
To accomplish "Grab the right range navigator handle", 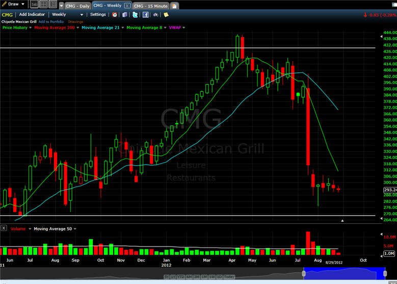I will coord(385,274).
